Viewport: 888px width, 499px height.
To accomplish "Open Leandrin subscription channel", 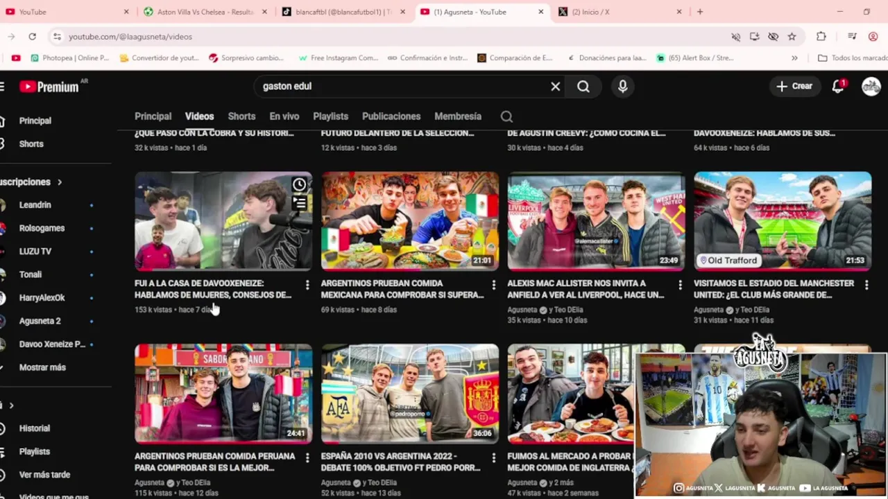I will tap(35, 205).
